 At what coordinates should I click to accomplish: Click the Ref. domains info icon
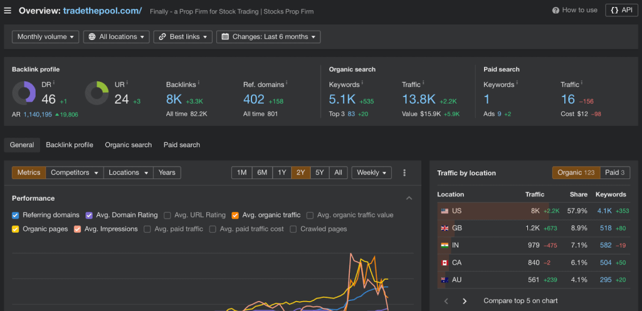point(286,83)
